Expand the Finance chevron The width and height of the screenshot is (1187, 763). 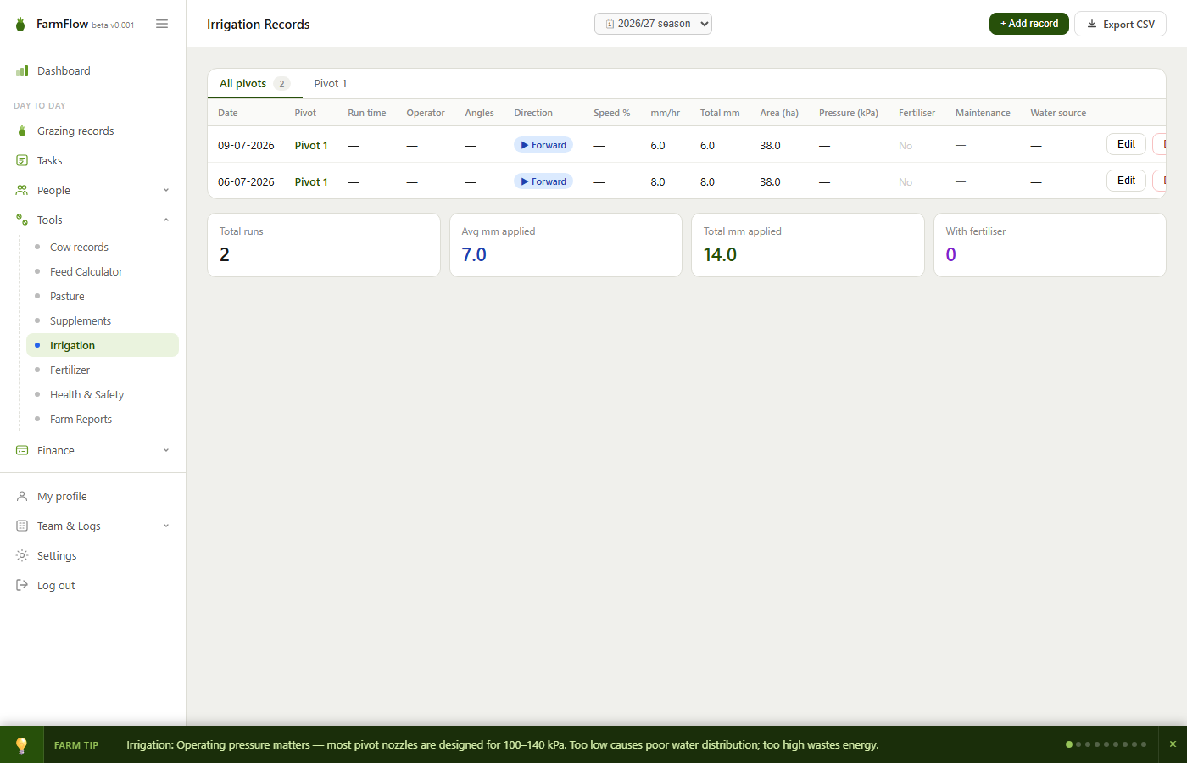[166, 451]
